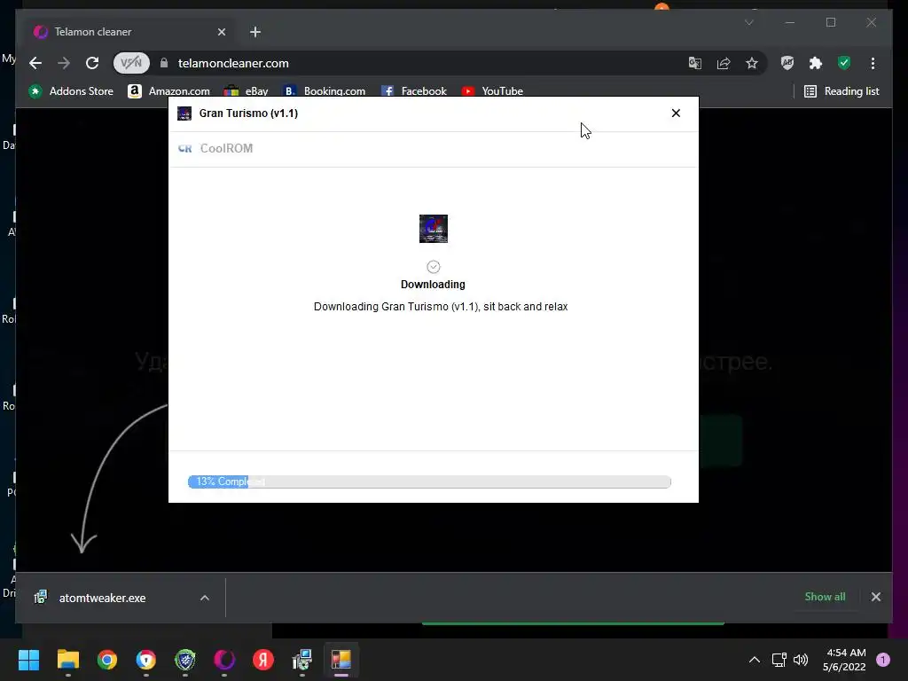Go back with the browser back arrow

(35, 63)
